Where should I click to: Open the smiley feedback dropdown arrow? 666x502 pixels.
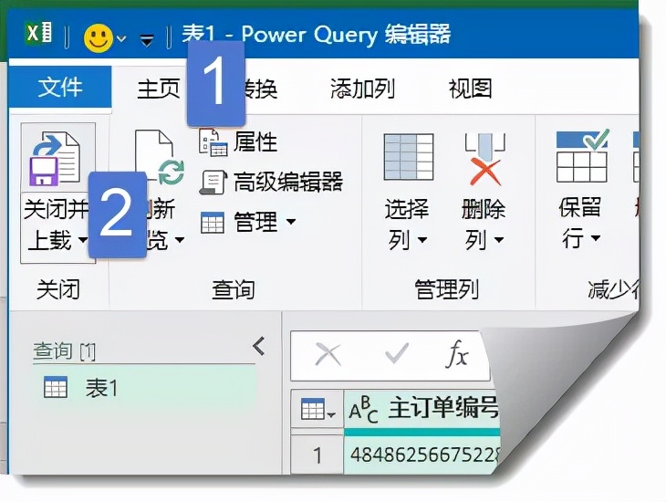click(121, 38)
